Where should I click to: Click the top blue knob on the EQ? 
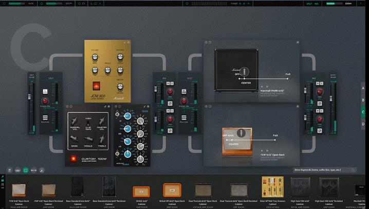(x=127, y=116)
